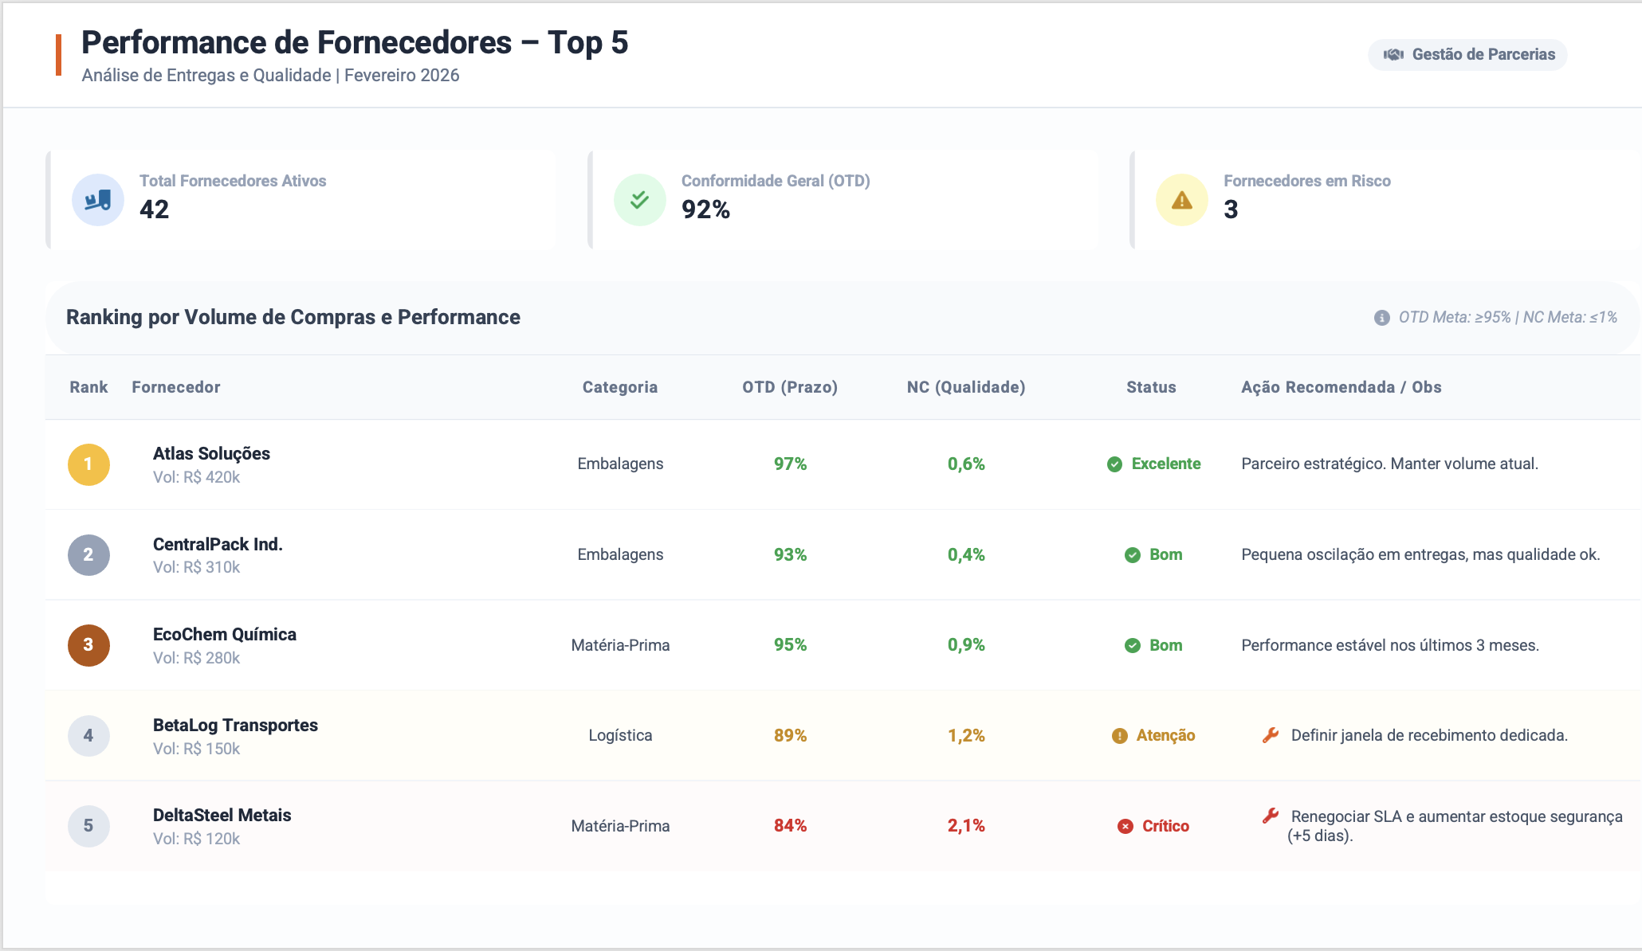Click the red Crítico status icon
The width and height of the screenshot is (1642, 951).
[x=1125, y=827]
